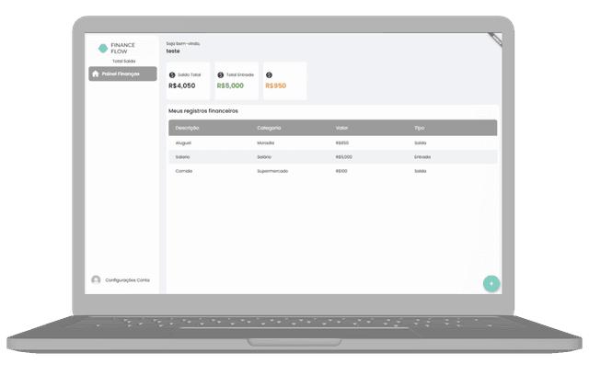Click the Tipo column header
589x375 pixels.
click(420, 128)
